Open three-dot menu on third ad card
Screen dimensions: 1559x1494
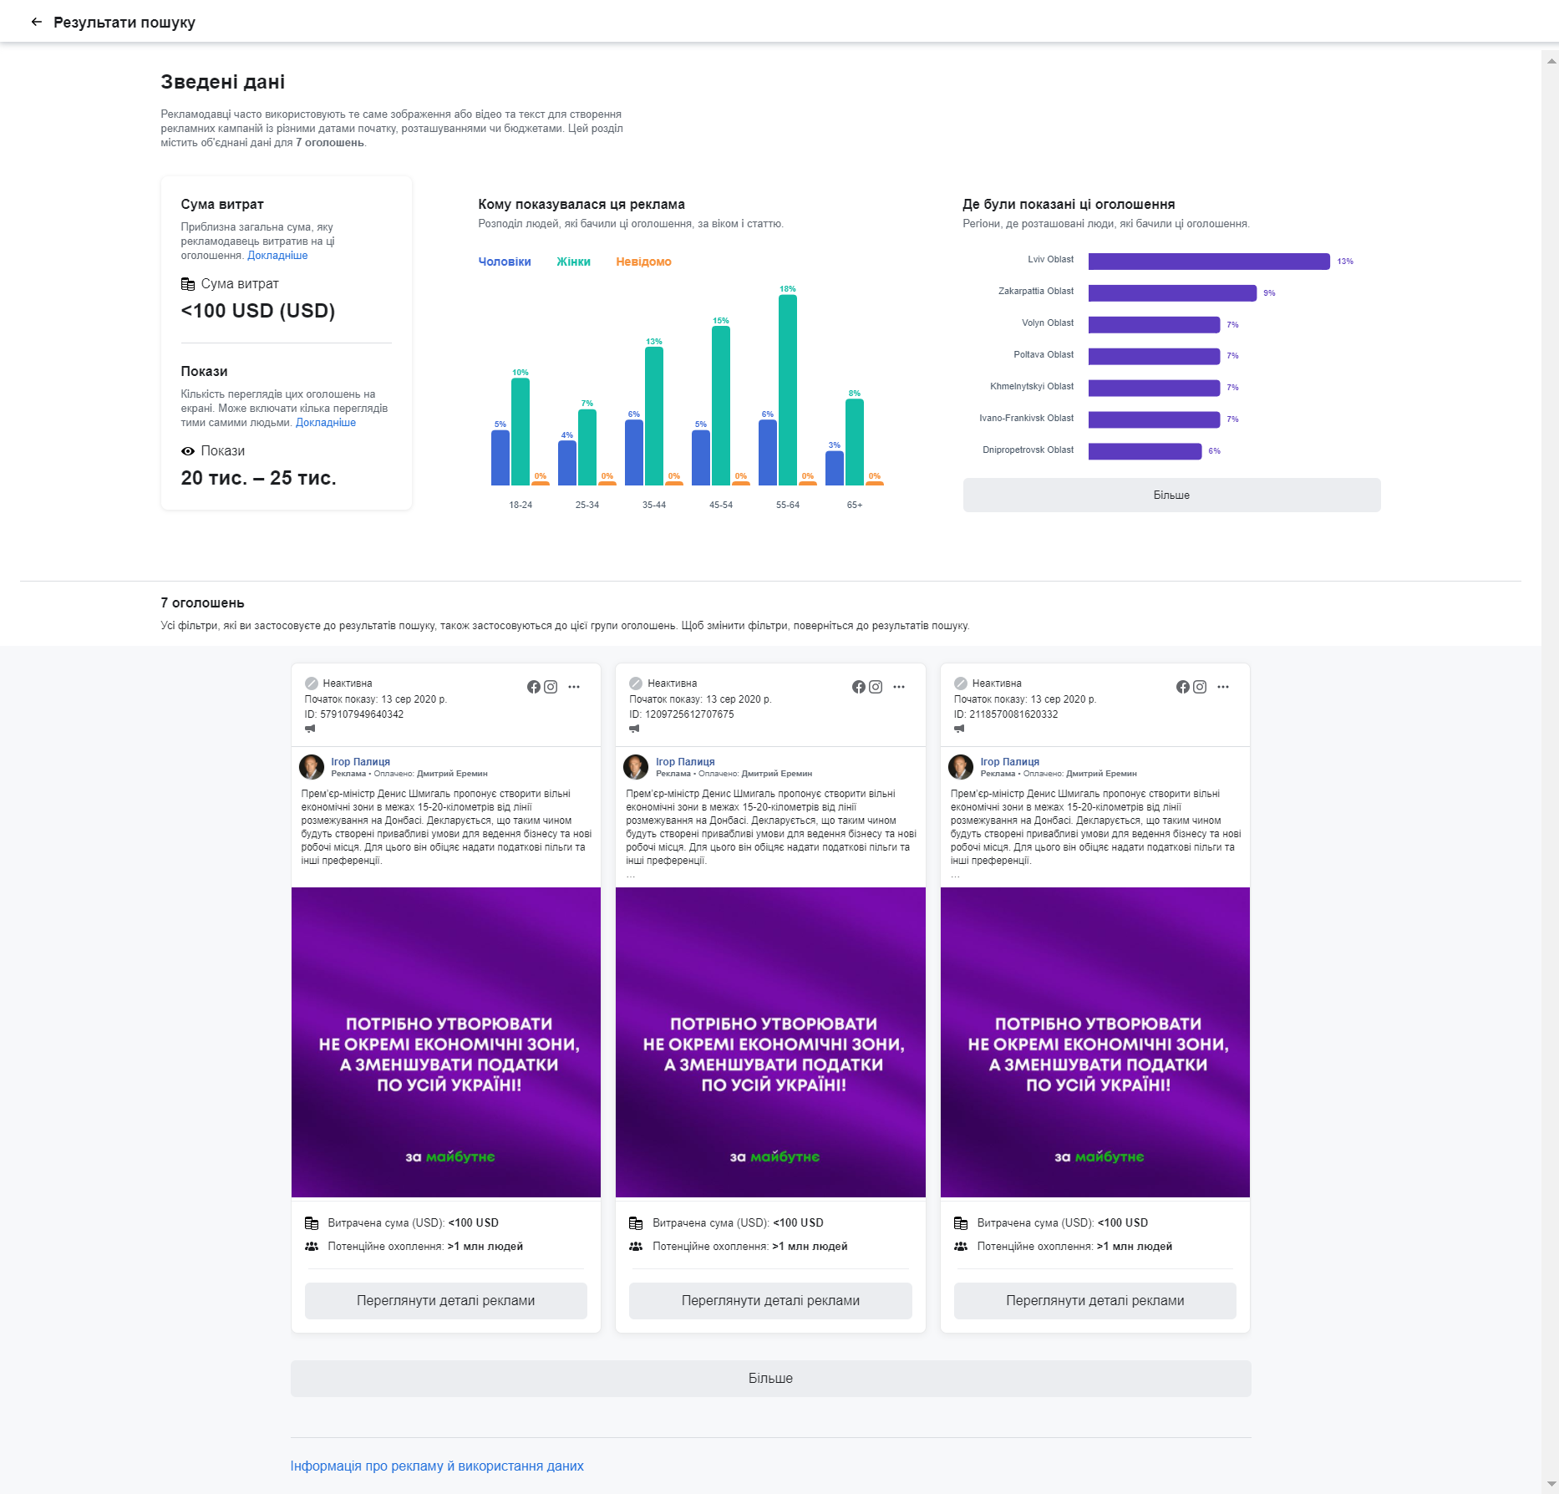(1223, 687)
